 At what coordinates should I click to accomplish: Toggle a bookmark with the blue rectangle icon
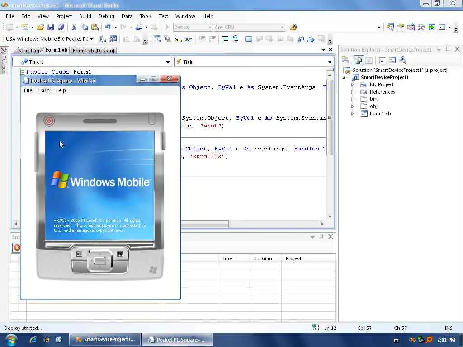pos(249,39)
